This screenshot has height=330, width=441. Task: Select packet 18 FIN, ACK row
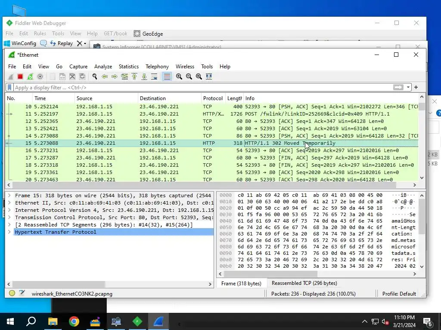[x=212, y=165]
